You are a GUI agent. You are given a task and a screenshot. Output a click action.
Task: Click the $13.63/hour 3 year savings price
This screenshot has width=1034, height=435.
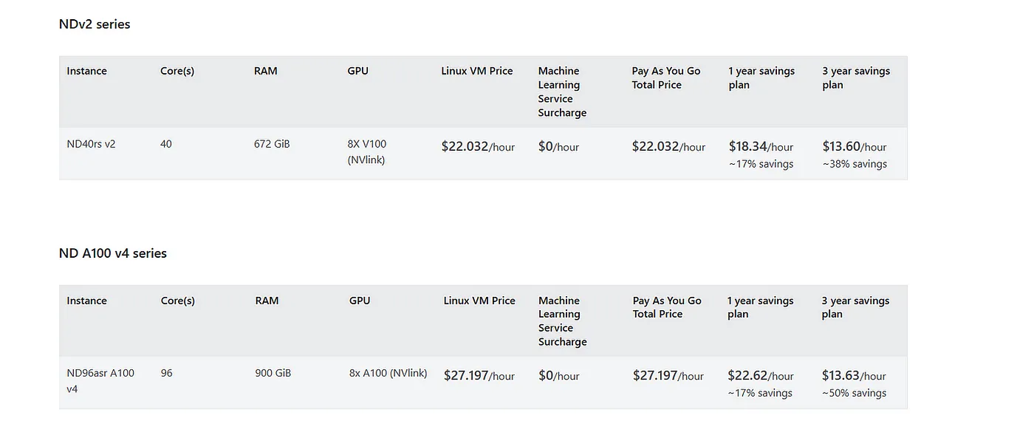[x=854, y=375]
